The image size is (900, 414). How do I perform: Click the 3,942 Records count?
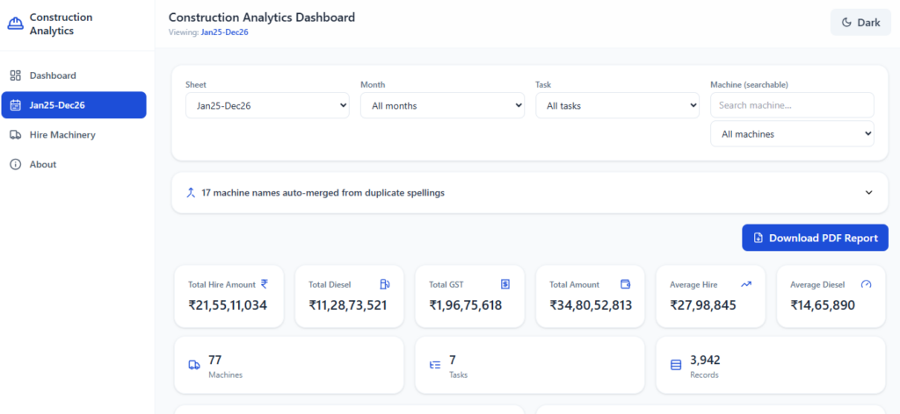705,360
